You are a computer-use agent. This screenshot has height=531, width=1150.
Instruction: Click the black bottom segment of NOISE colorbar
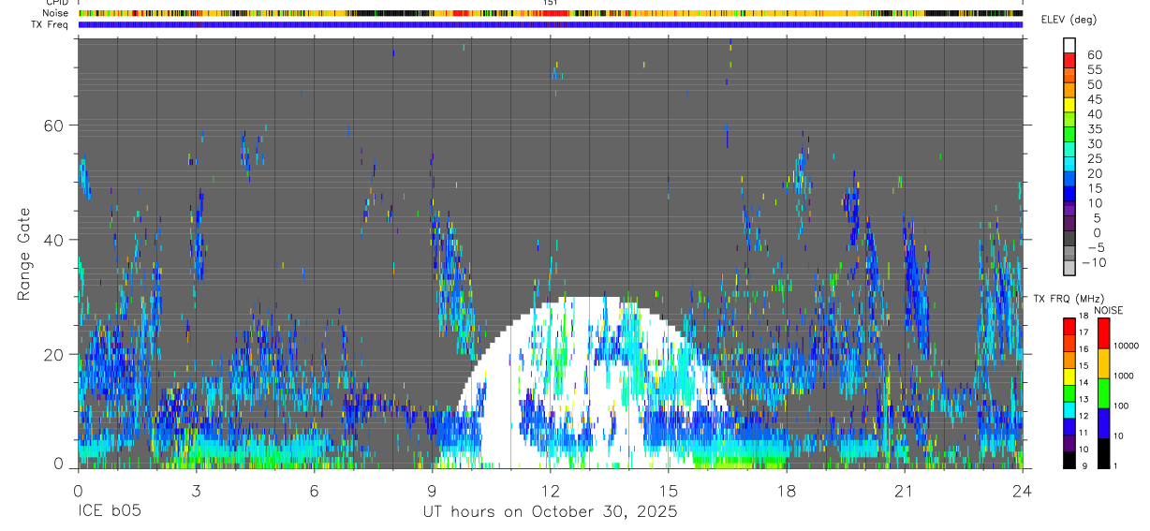1104,453
